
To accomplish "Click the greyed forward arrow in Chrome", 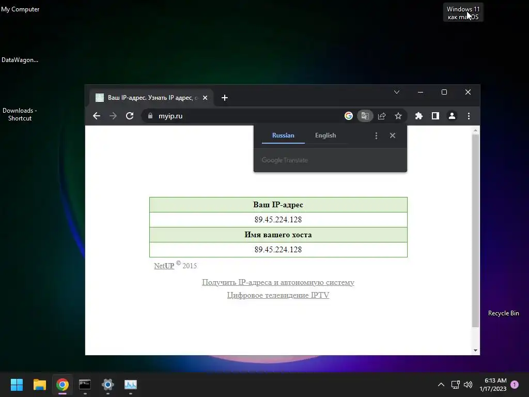I will (x=113, y=116).
